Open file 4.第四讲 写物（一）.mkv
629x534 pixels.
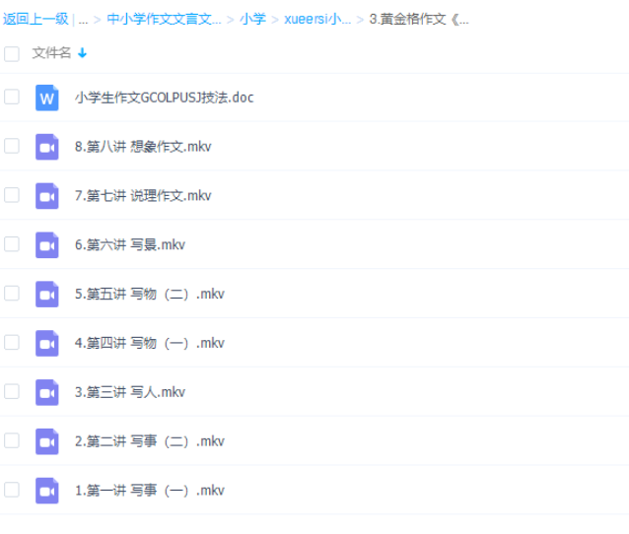150,343
